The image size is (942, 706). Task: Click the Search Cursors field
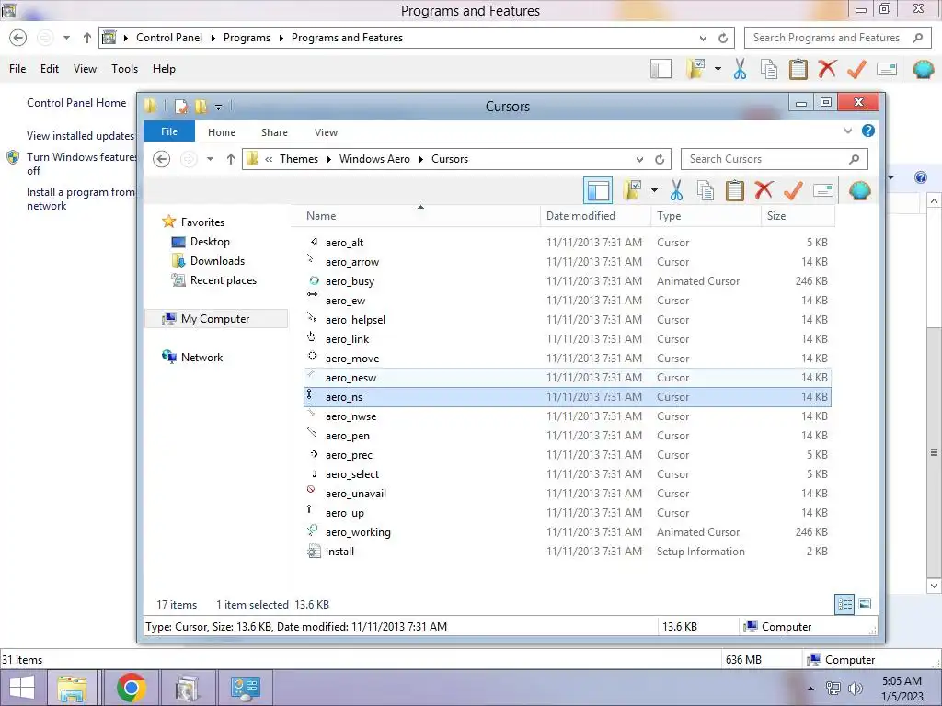775,159
